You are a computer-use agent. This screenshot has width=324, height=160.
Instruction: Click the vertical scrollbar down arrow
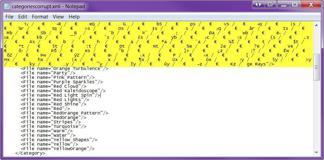[317, 152]
